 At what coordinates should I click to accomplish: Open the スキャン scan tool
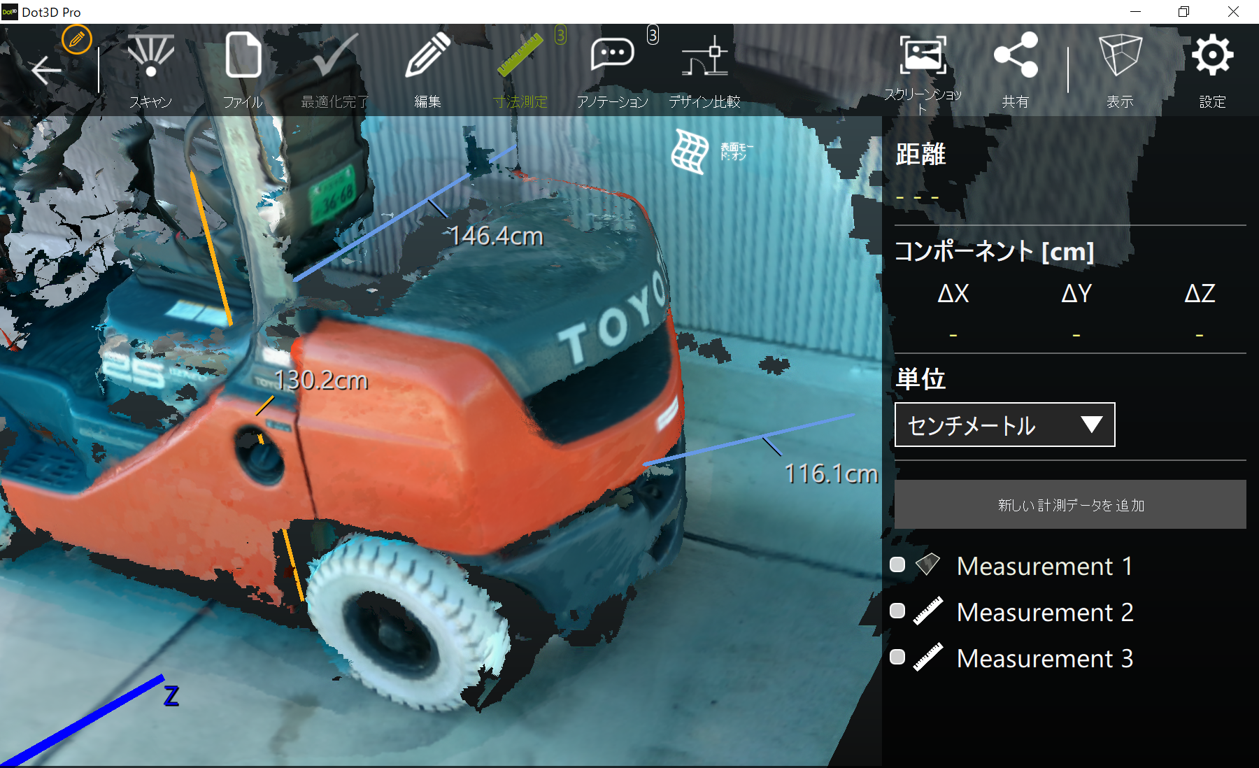pos(150,71)
